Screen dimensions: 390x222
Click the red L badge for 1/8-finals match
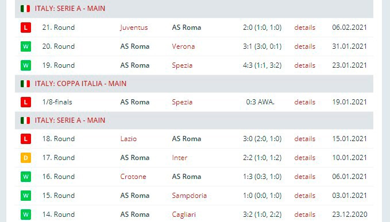point(26,102)
